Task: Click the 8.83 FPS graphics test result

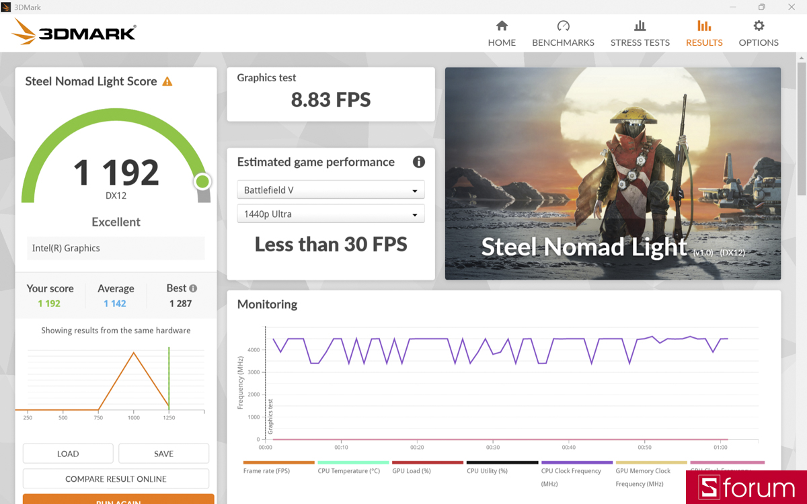Action: coord(331,100)
